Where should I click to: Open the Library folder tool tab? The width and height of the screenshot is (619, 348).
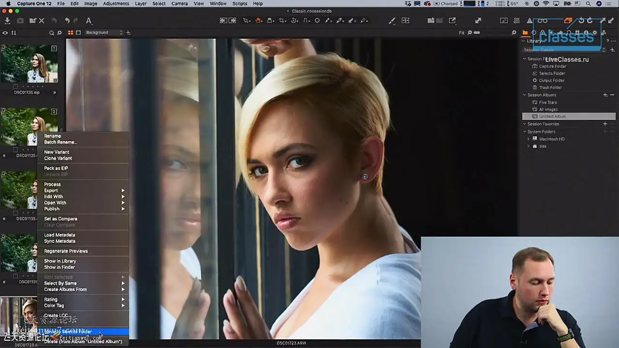[525, 32]
